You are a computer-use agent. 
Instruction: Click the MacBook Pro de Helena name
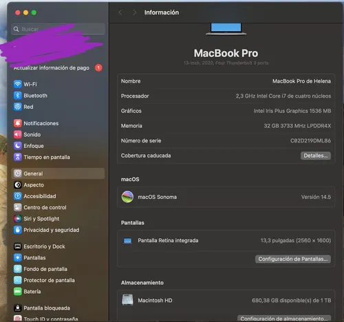click(301, 81)
